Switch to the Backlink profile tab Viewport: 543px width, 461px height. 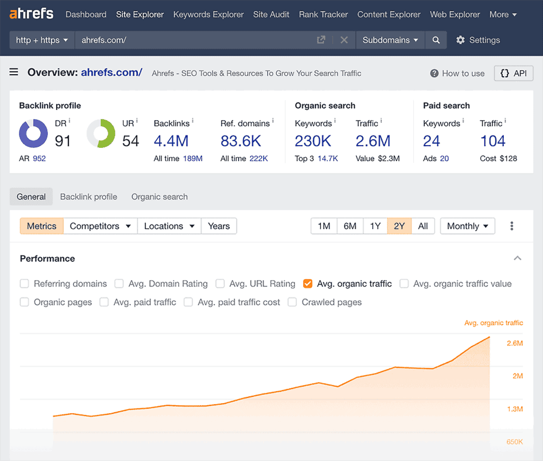click(x=89, y=197)
